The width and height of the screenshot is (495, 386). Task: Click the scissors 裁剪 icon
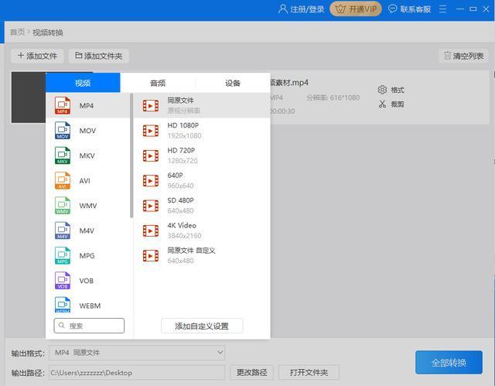tap(382, 104)
